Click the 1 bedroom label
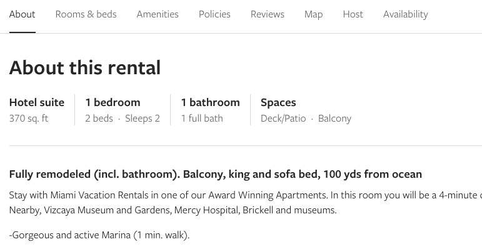Image resolution: width=482 pixels, height=247 pixels. [x=113, y=102]
